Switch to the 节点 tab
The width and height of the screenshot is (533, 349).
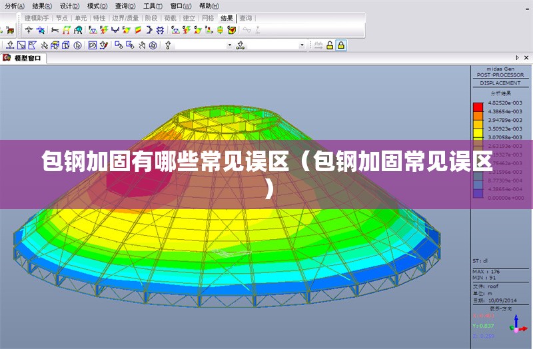(x=61, y=18)
